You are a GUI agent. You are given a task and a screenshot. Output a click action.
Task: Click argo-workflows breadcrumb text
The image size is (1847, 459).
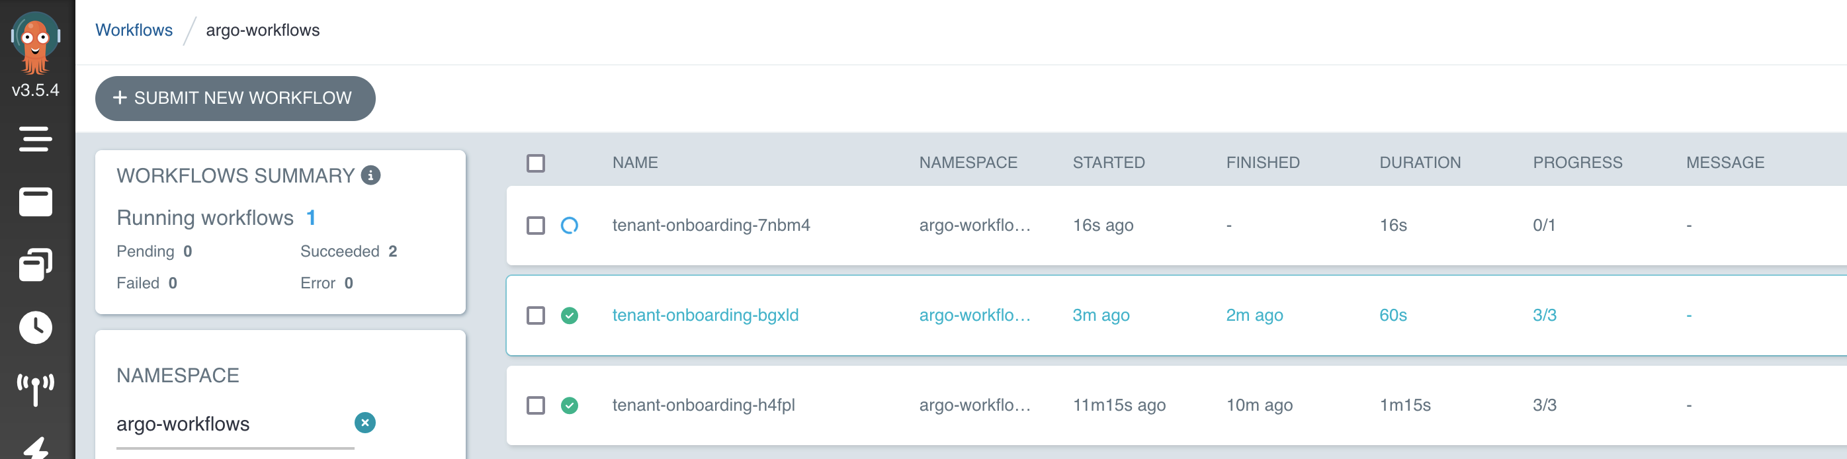coord(263,30)
